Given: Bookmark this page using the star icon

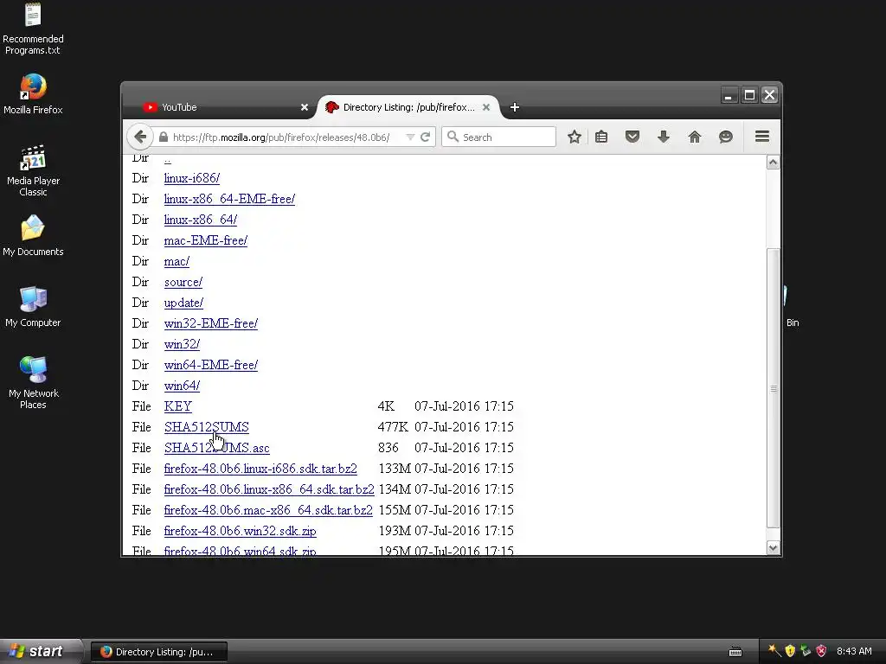Looking at the screenshot, I should pyautogui.click(x=575, y=137).
